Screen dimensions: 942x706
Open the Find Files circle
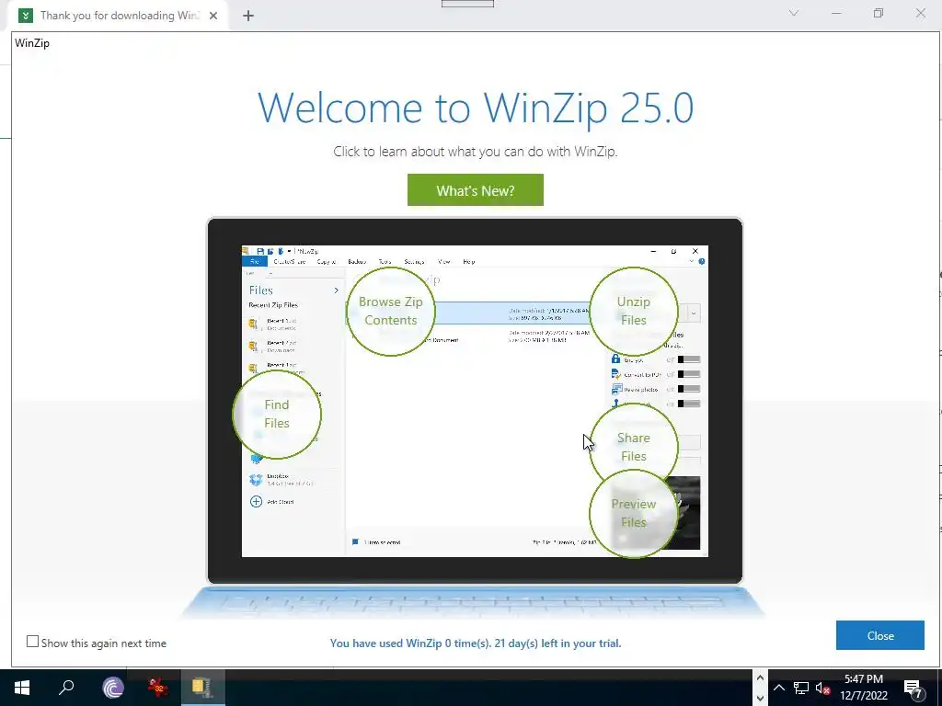tap(276, 414)
